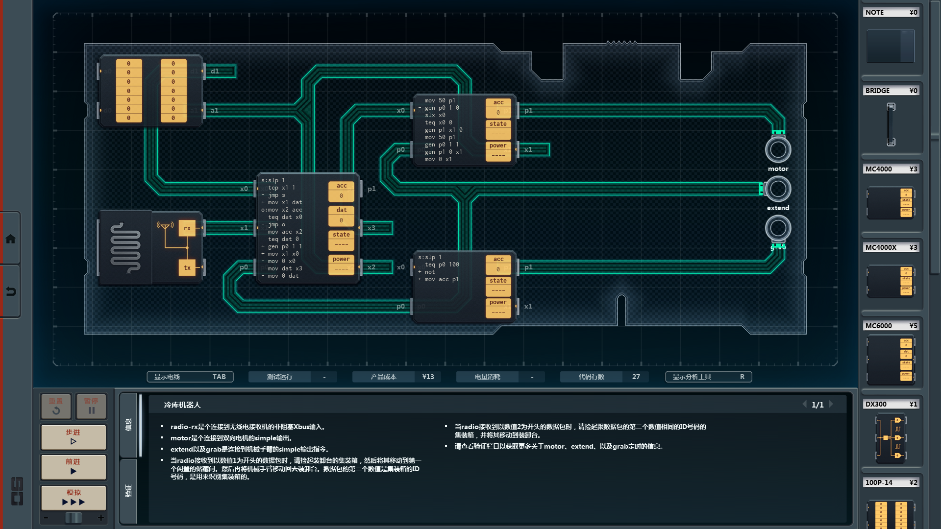Pick the 100P-14 memory part
Image resolution: width=941 pixels, height=529 pixels.
891,514
